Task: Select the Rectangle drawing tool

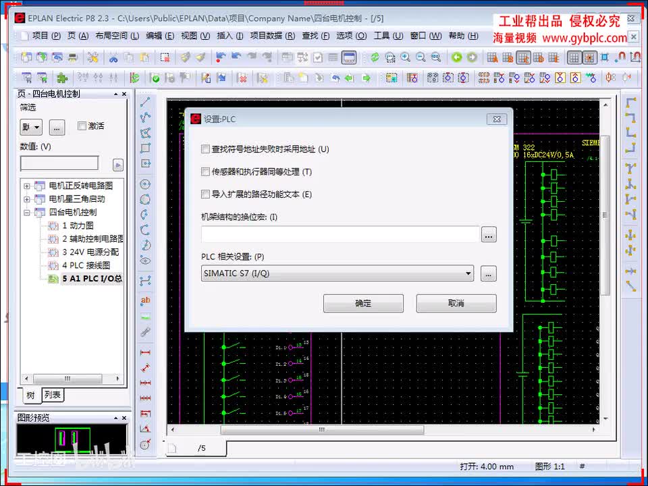Action: pos(145,148)
